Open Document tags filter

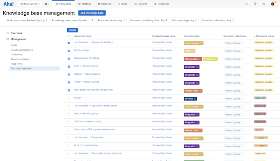(184, 20)
